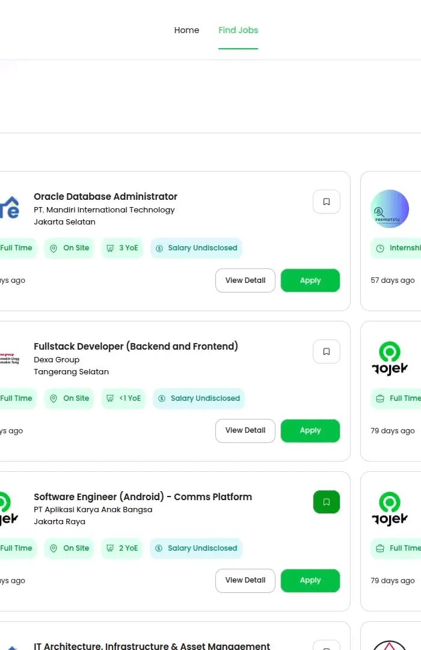This screenshot has width=421, height=650.
Task: Apply to Oracle Database Administrator job
Action: click(x=310, y=280)
